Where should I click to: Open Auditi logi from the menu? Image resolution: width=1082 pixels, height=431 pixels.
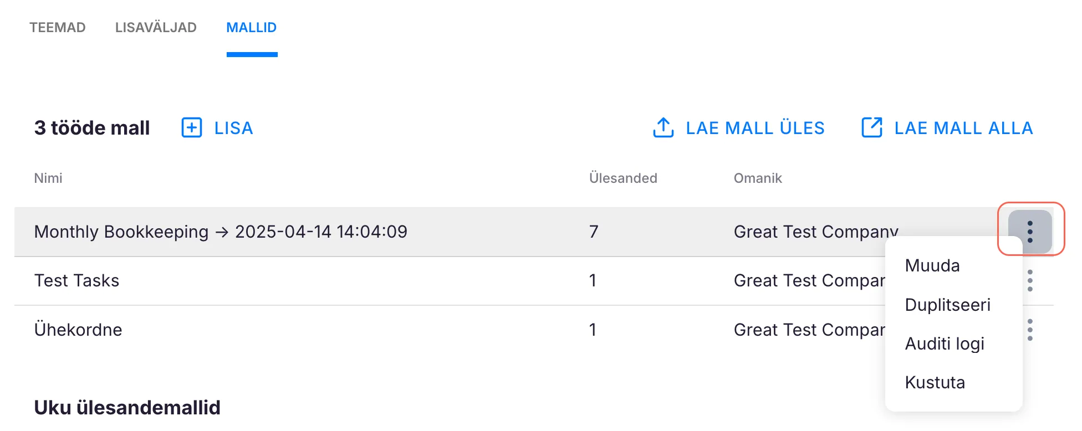(x=945, y=344)
